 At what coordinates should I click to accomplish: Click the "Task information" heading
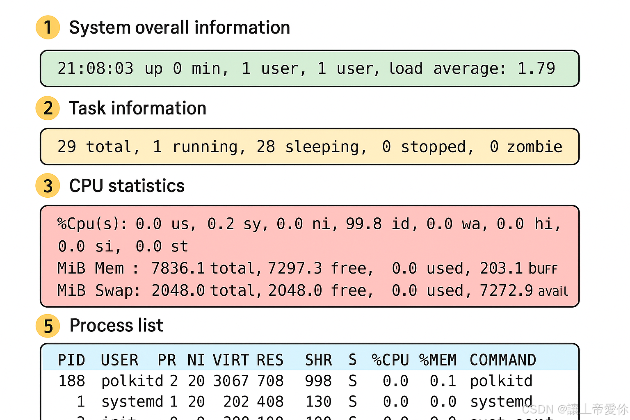coord(138,108)
